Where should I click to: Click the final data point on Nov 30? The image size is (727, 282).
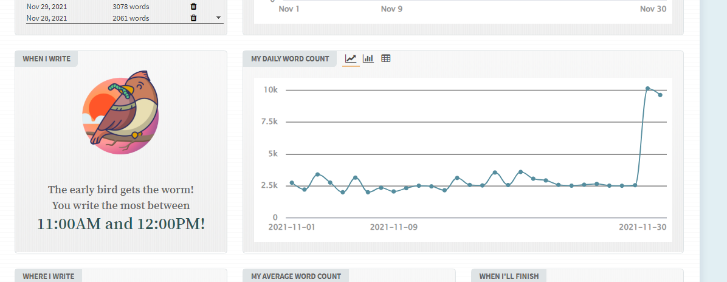(660, 95)
